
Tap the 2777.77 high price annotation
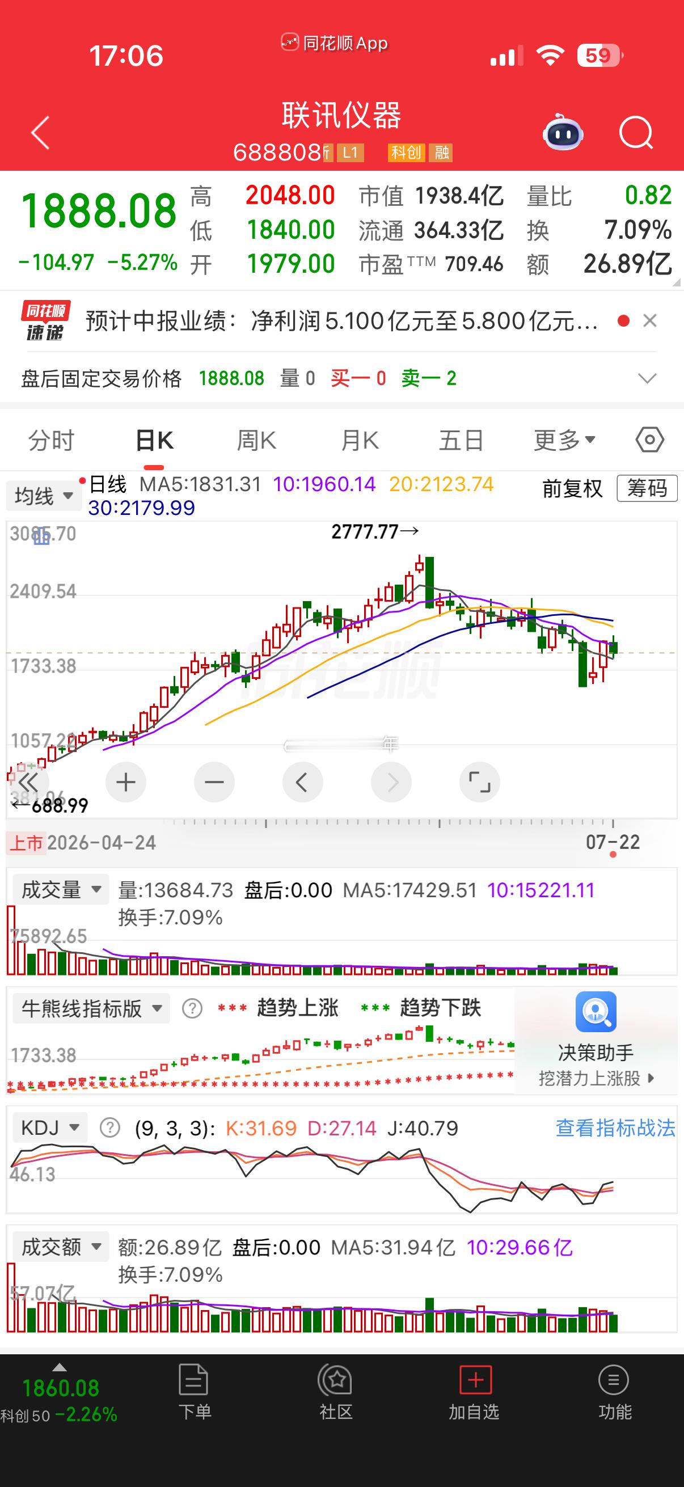(375, 531)
